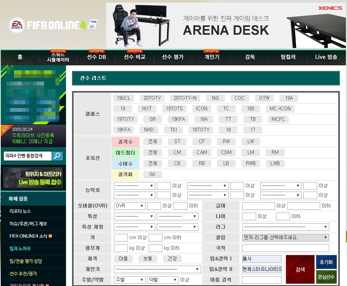Click the 급여 이상 salary input
Screen dimensions: 347x286
pyautogui.click(x=258, y=206)
